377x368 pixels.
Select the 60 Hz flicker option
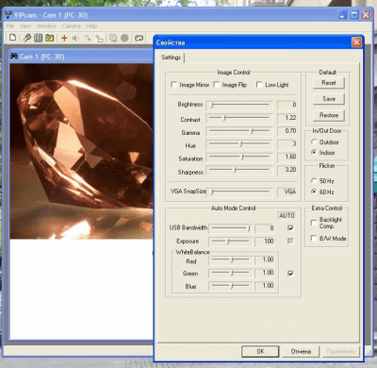(314, 192)
